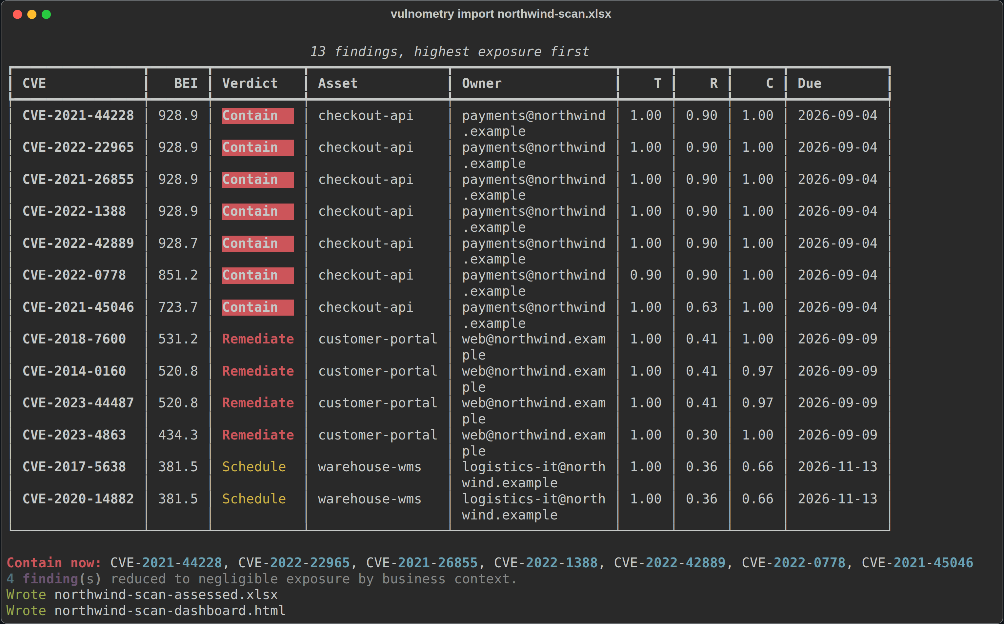The width and height of the screenshot is (1004, 624).
Task: Select the CVE-2017-5638 row cell
Action: point(74,467)
